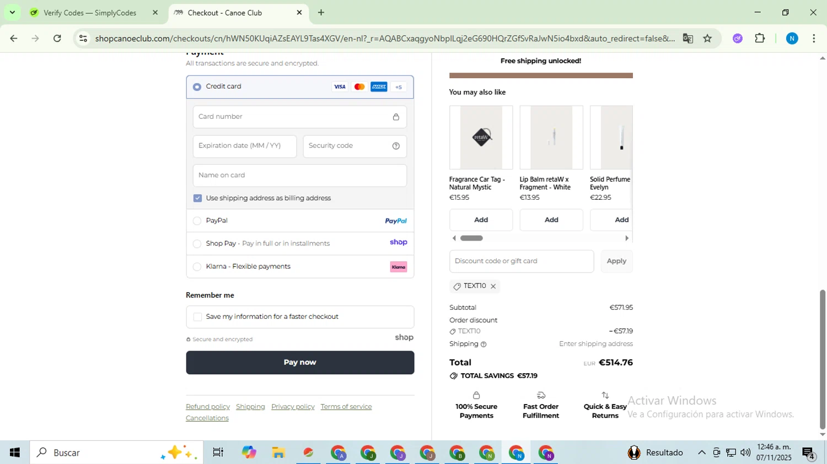Focus the Discount code or gift card field
Viewport: 827px width, 464px height.
coord(521,261)
